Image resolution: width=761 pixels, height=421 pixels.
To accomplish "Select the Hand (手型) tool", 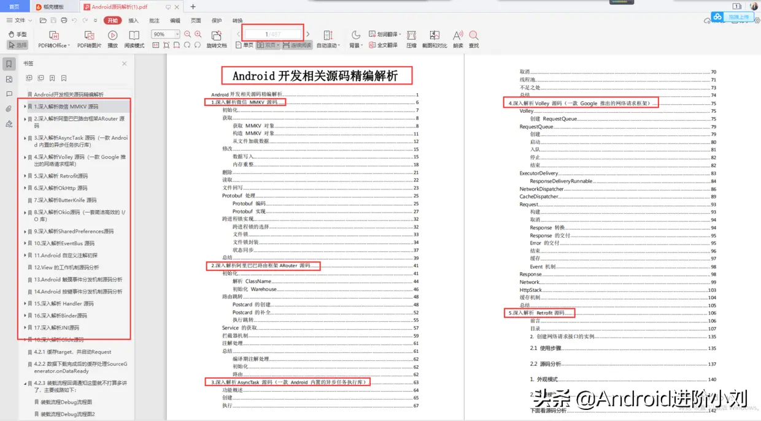I will [x=17, y=34].
